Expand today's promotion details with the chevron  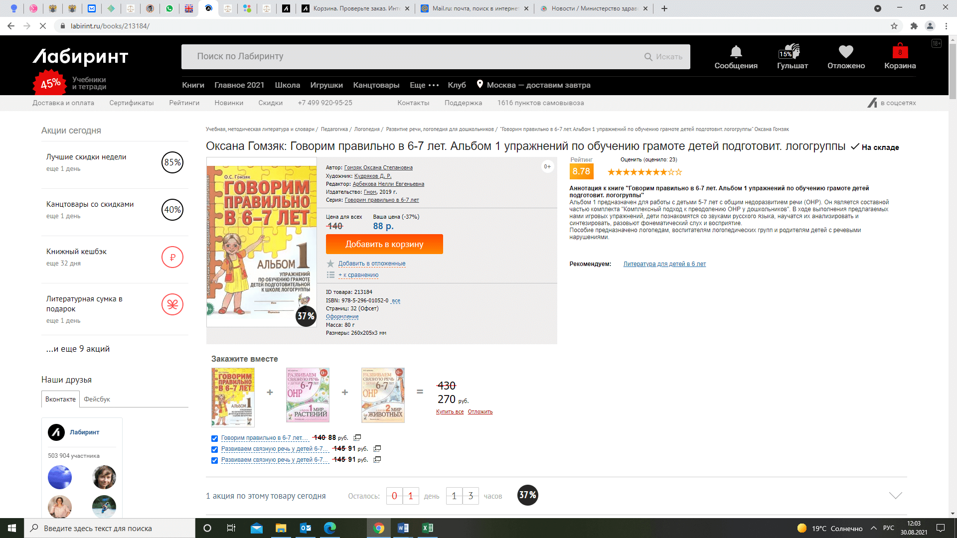click(895, 495)
